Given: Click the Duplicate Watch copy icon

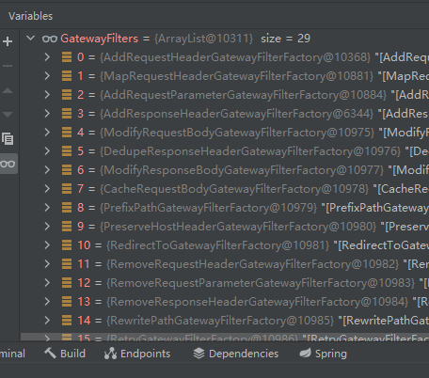Looking at the screenshot, I should [8, 139].
